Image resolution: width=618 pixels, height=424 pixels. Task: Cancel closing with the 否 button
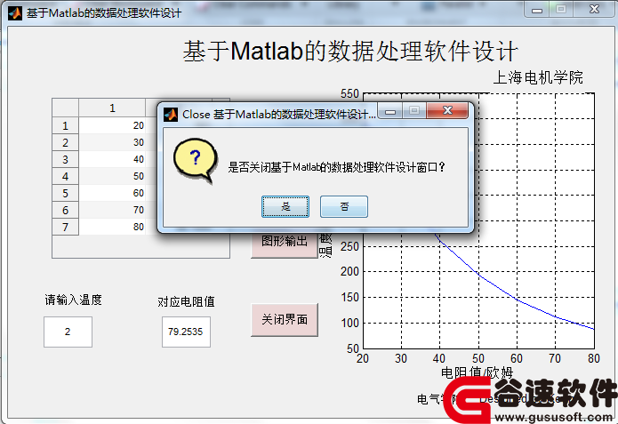[344, 206]
